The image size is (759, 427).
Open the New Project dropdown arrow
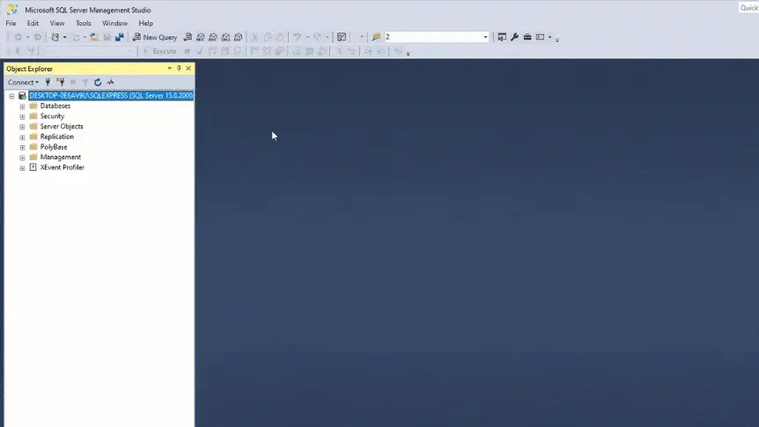65,37
